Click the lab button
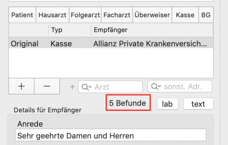Image resolution: width=228 pixels, height=145 pixels. coord(168,104)
